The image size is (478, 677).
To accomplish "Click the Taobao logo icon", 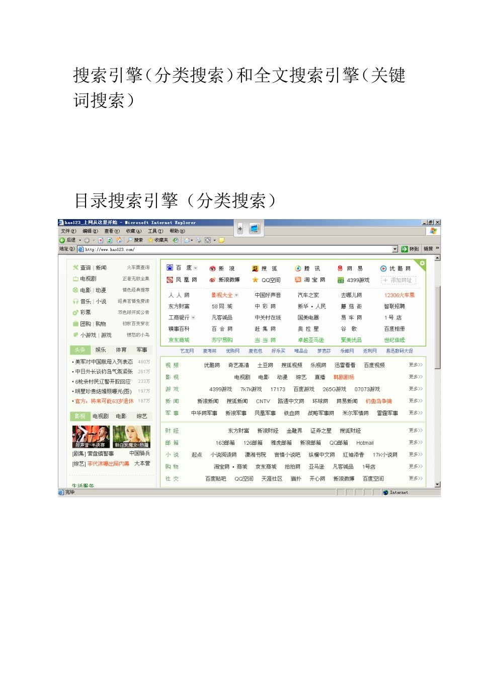I will 298,280.
